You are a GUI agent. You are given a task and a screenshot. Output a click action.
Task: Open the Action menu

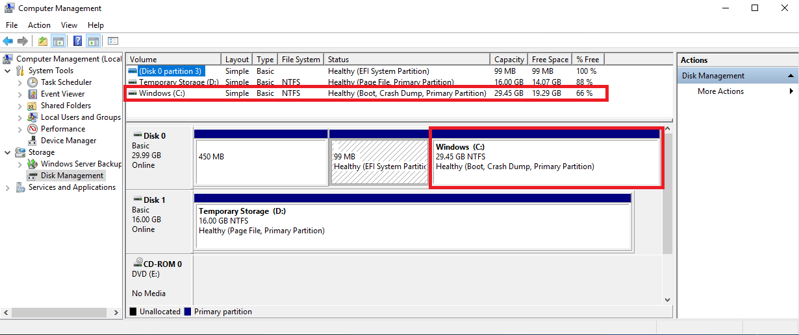tap(39, 25)
